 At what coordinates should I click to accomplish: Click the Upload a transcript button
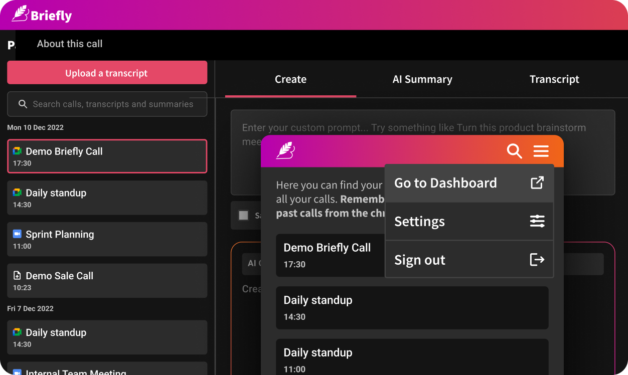[x=107, y=73]
